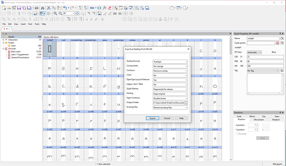The image size is (286, 166).
Task: Click the color palette icon beside Tag
Action: (282, 70)
